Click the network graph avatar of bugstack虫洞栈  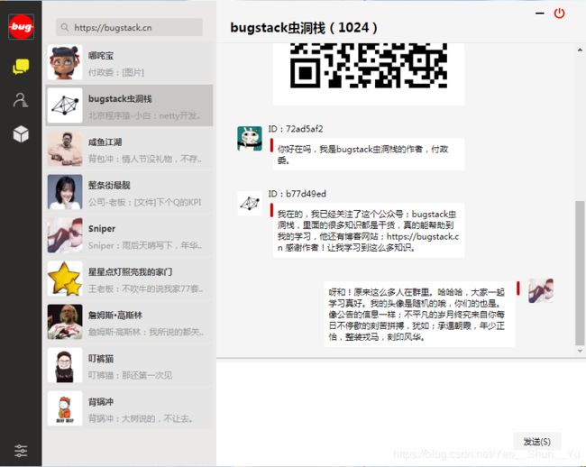point(65,105)
